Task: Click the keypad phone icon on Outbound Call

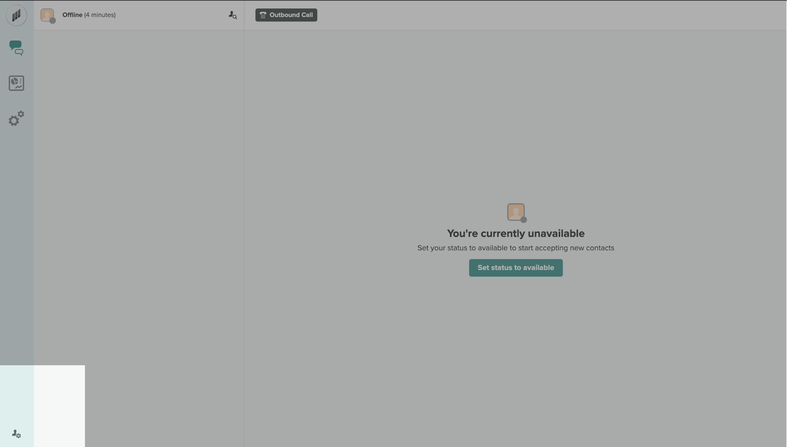Action: tap(263, 15)
